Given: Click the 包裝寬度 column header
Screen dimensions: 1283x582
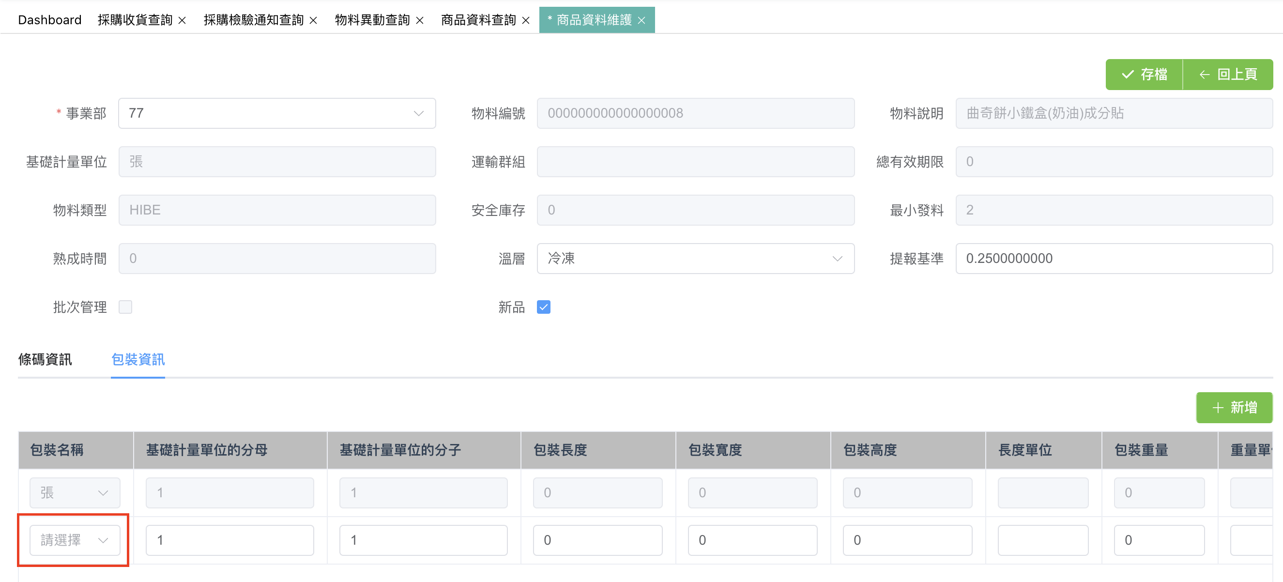Looking at the screenshot, I should 753,450.
